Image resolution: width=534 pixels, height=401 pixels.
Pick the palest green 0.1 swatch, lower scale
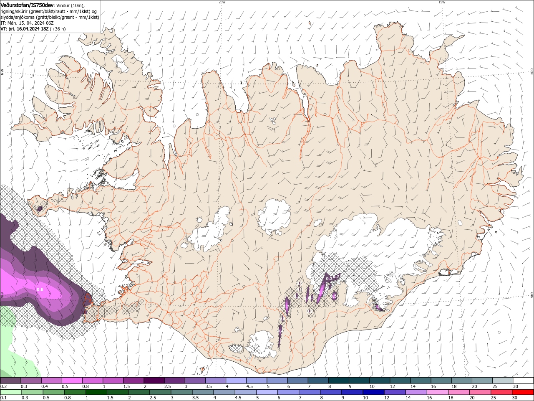coord(10,392)
